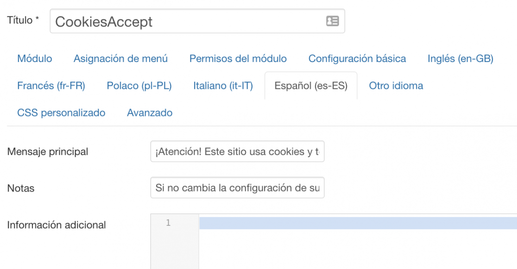Switch to CSS personalizado tab

(x=61, y=113)
